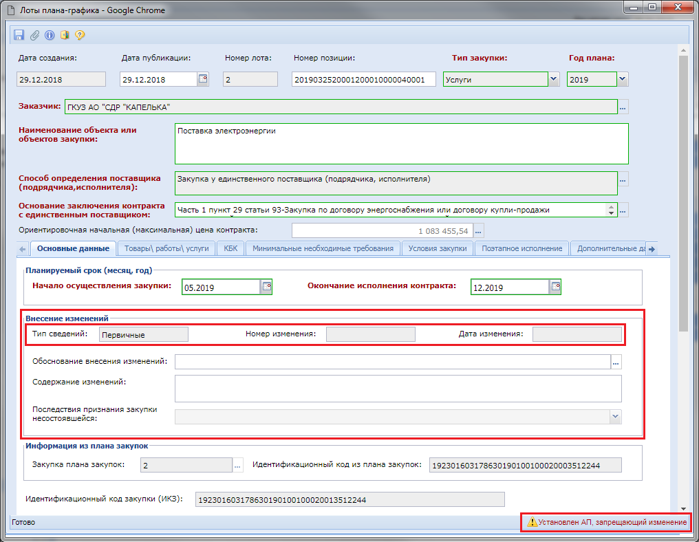Open Последствия признания закупки несостоявшейся dropdown
The width and height of the screenshot is (699, 542).
(615, 417)
